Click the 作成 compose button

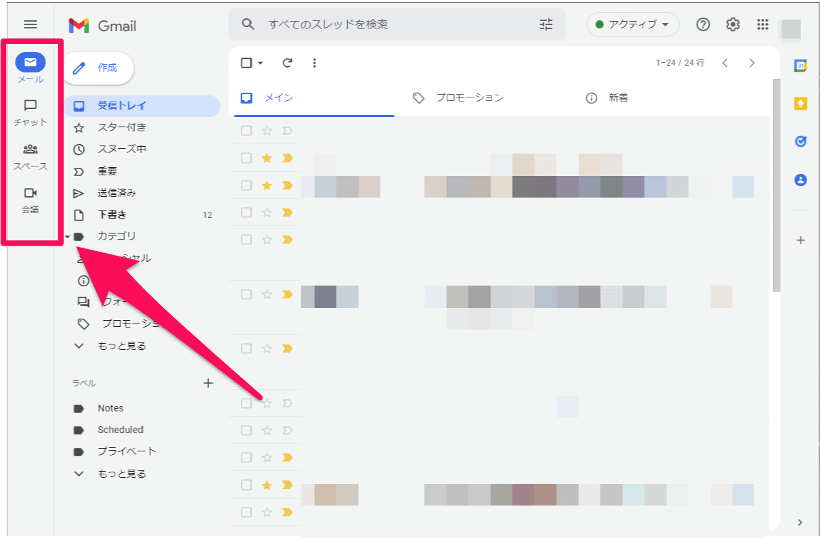point(98,68)
